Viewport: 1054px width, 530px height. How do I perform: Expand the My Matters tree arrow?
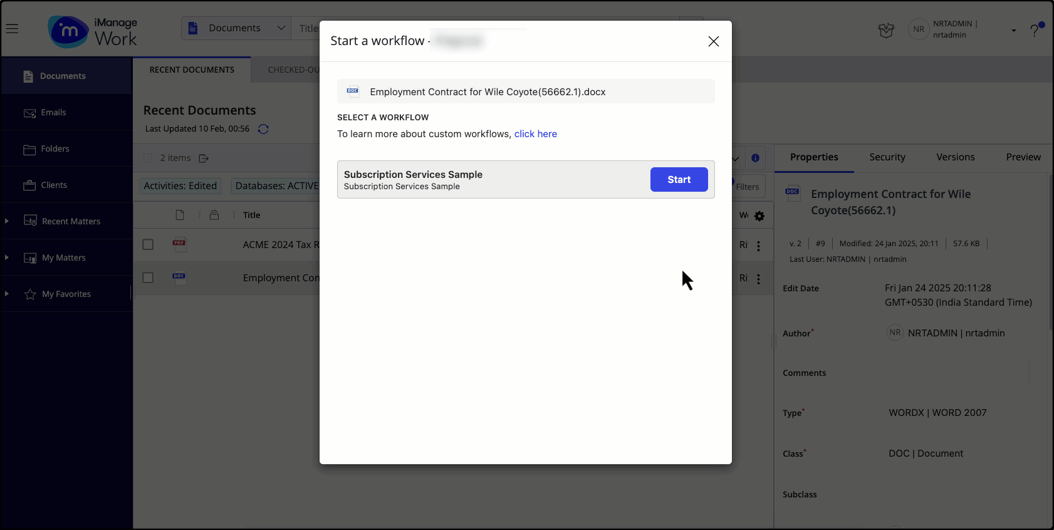point(7,257)
